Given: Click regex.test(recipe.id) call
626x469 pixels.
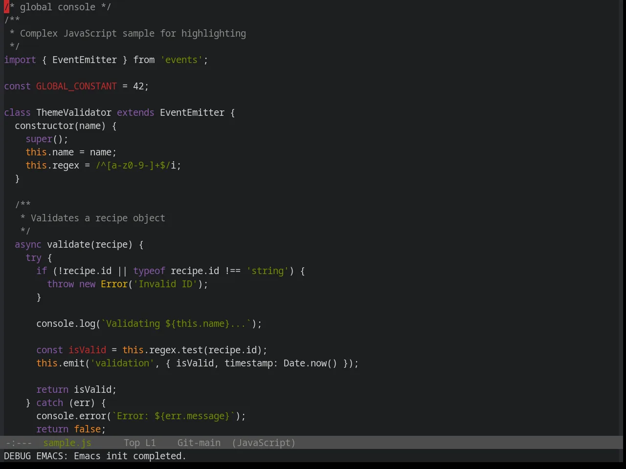Looking at the screenshot, I should (x=205, y=350).
